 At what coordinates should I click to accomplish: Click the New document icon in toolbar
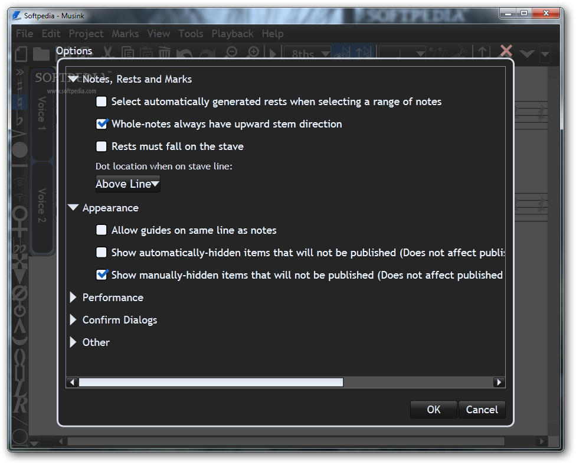tap(21, 54)
